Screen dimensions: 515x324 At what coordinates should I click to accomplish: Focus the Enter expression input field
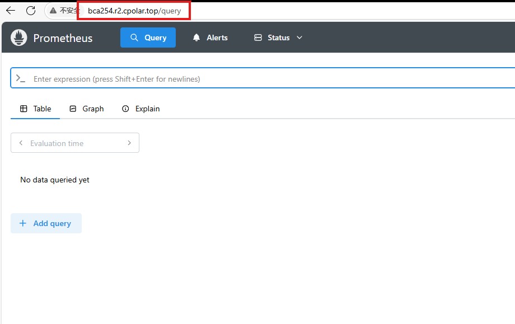[x=269, y=79]
